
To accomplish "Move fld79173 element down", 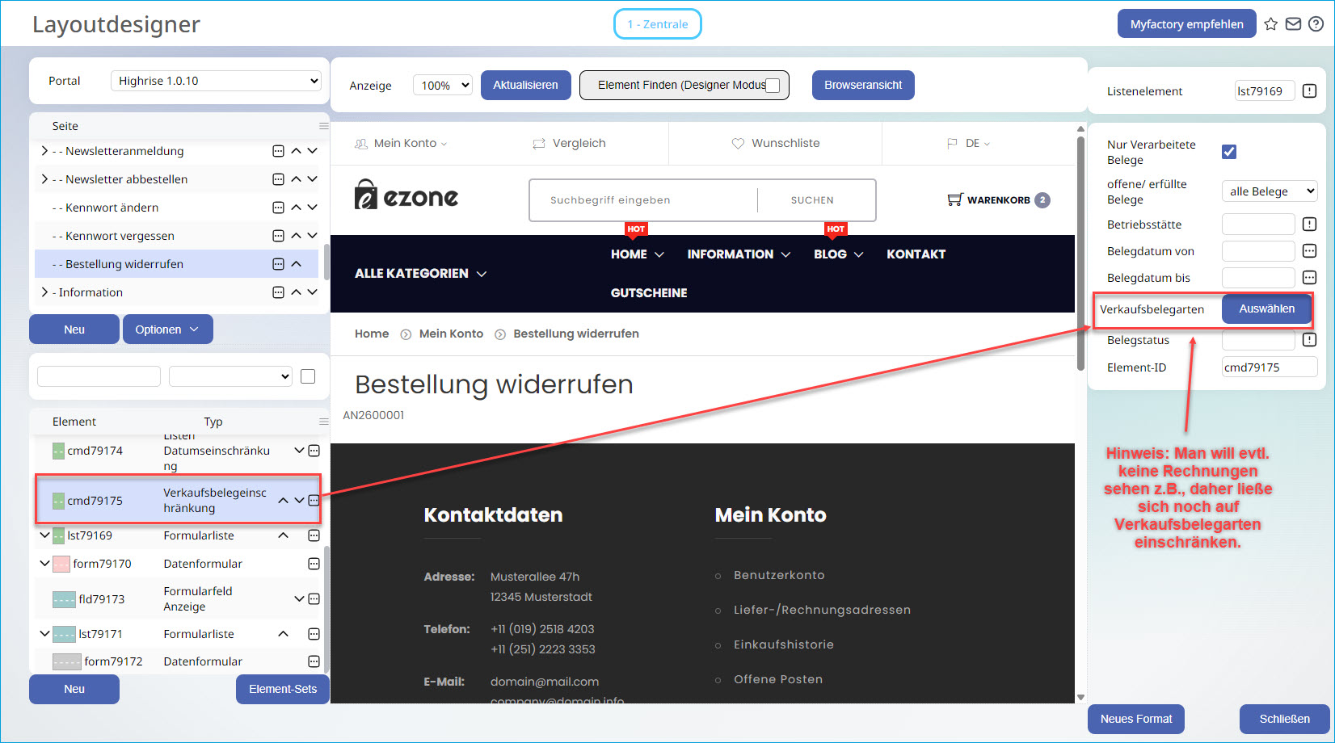I will click(x=299, y=599).
